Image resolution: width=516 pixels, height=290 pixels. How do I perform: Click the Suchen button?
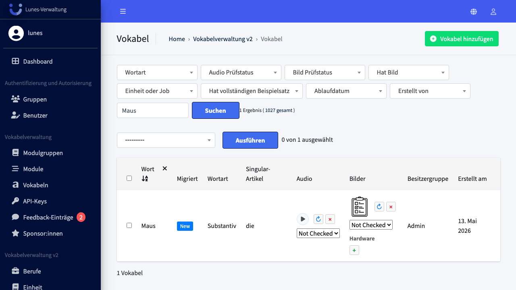click(216, 110)
